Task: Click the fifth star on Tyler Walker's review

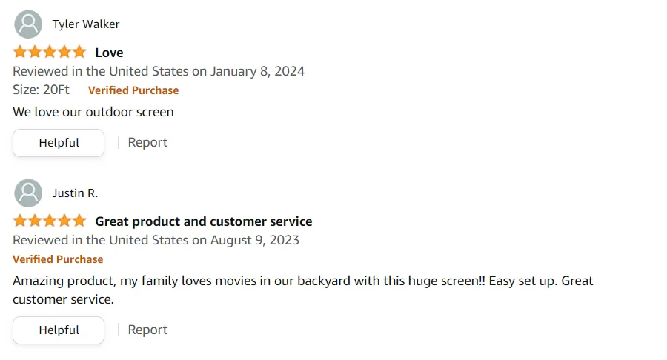Action: [79, 52]
